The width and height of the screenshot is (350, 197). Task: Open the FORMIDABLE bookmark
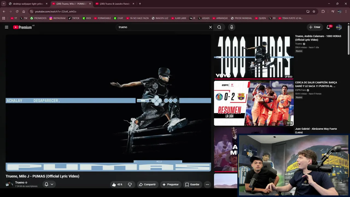102,18
